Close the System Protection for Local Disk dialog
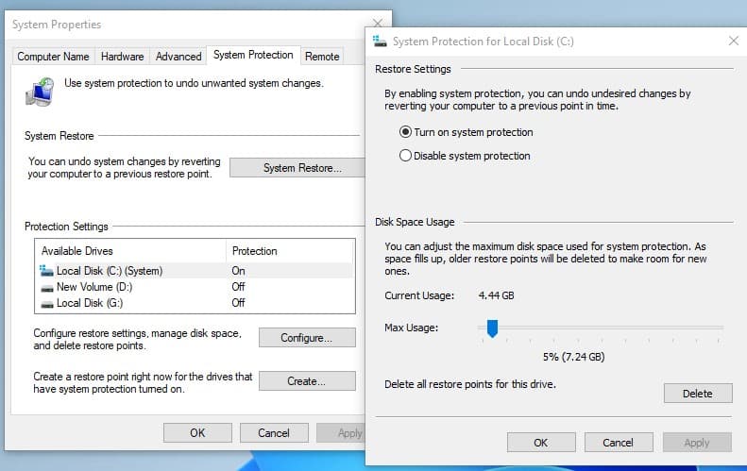This screenshot has height=471, width=747. click(733, 42)
